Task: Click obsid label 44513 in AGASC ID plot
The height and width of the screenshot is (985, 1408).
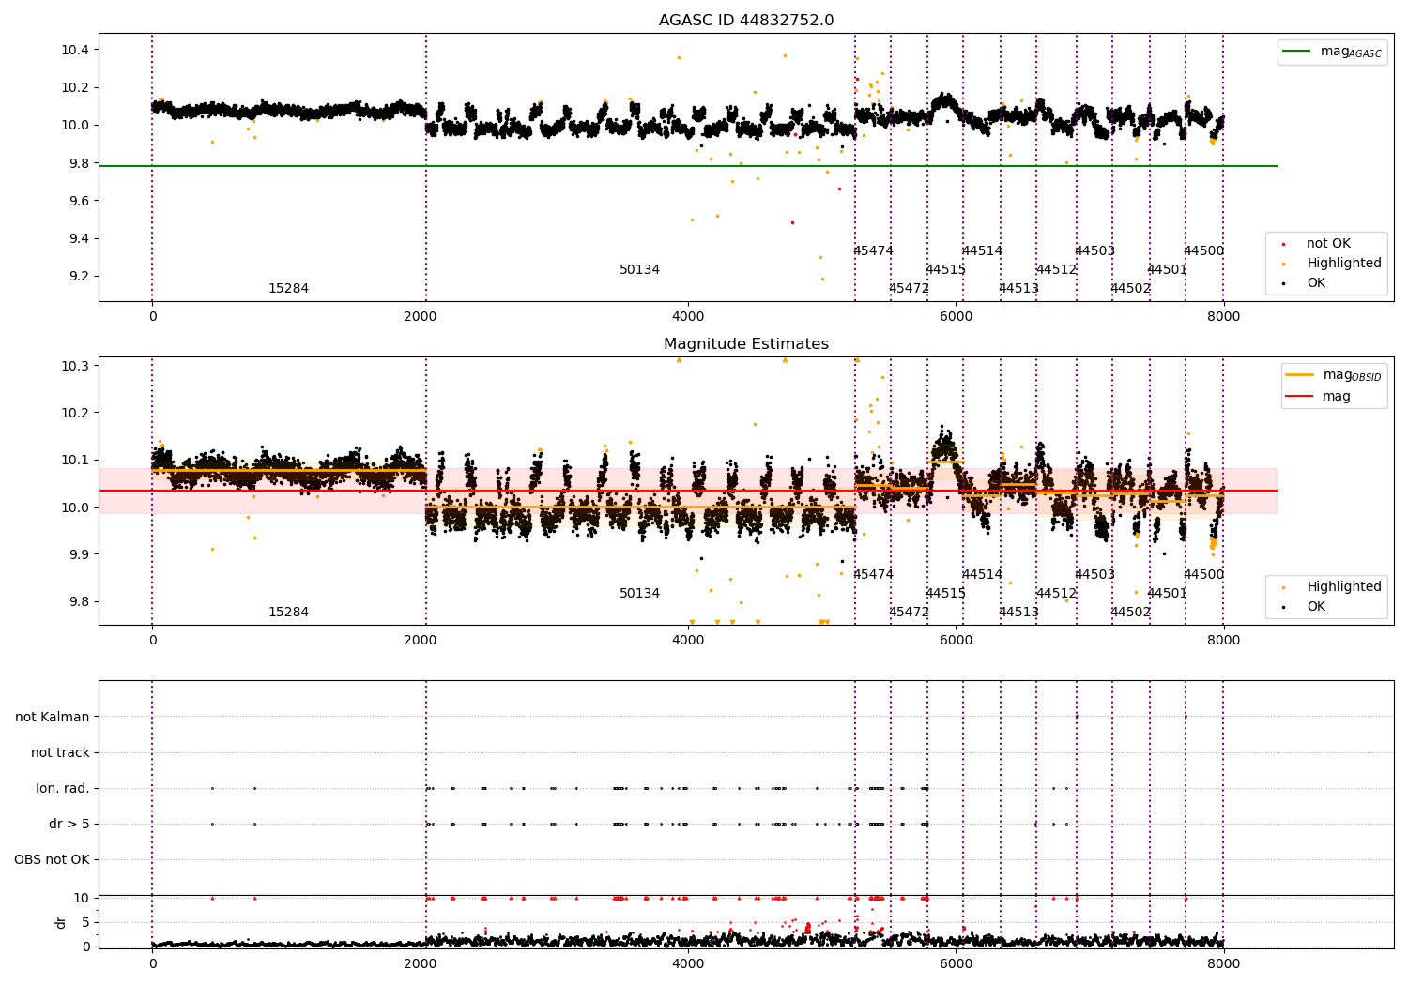Action: pyautogui.click(x=1018, y=289)
